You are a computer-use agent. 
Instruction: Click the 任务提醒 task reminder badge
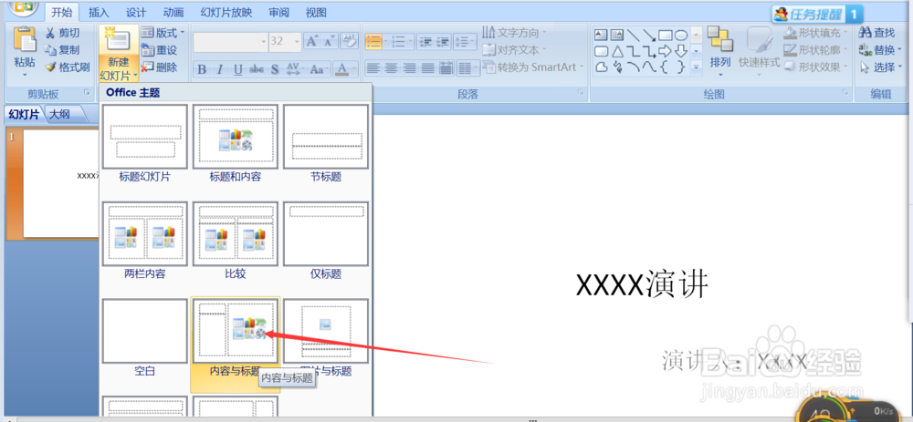coord(817,14)
